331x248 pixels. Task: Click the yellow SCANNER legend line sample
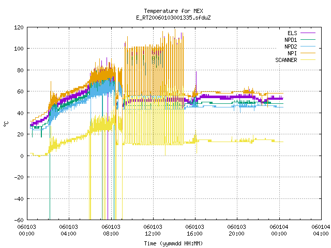(308, 60)
